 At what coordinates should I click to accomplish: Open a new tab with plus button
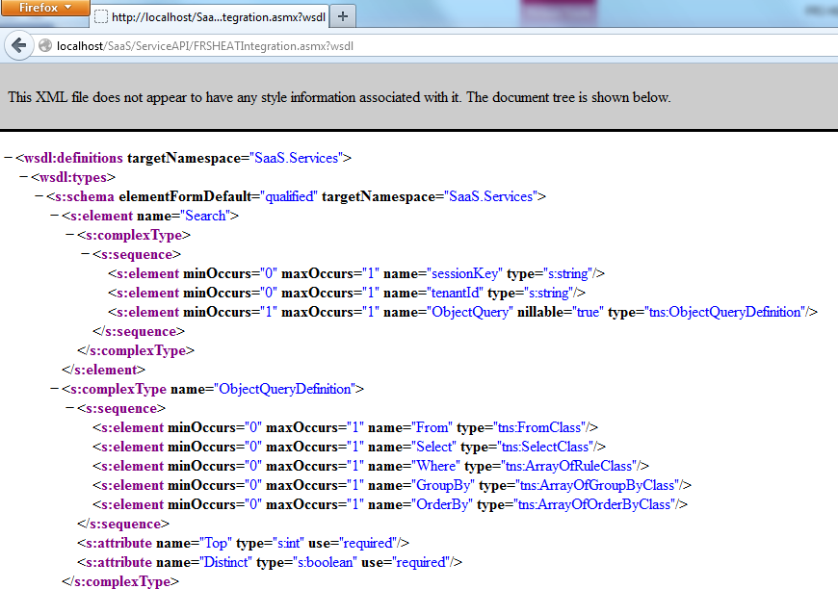[343, 15]
